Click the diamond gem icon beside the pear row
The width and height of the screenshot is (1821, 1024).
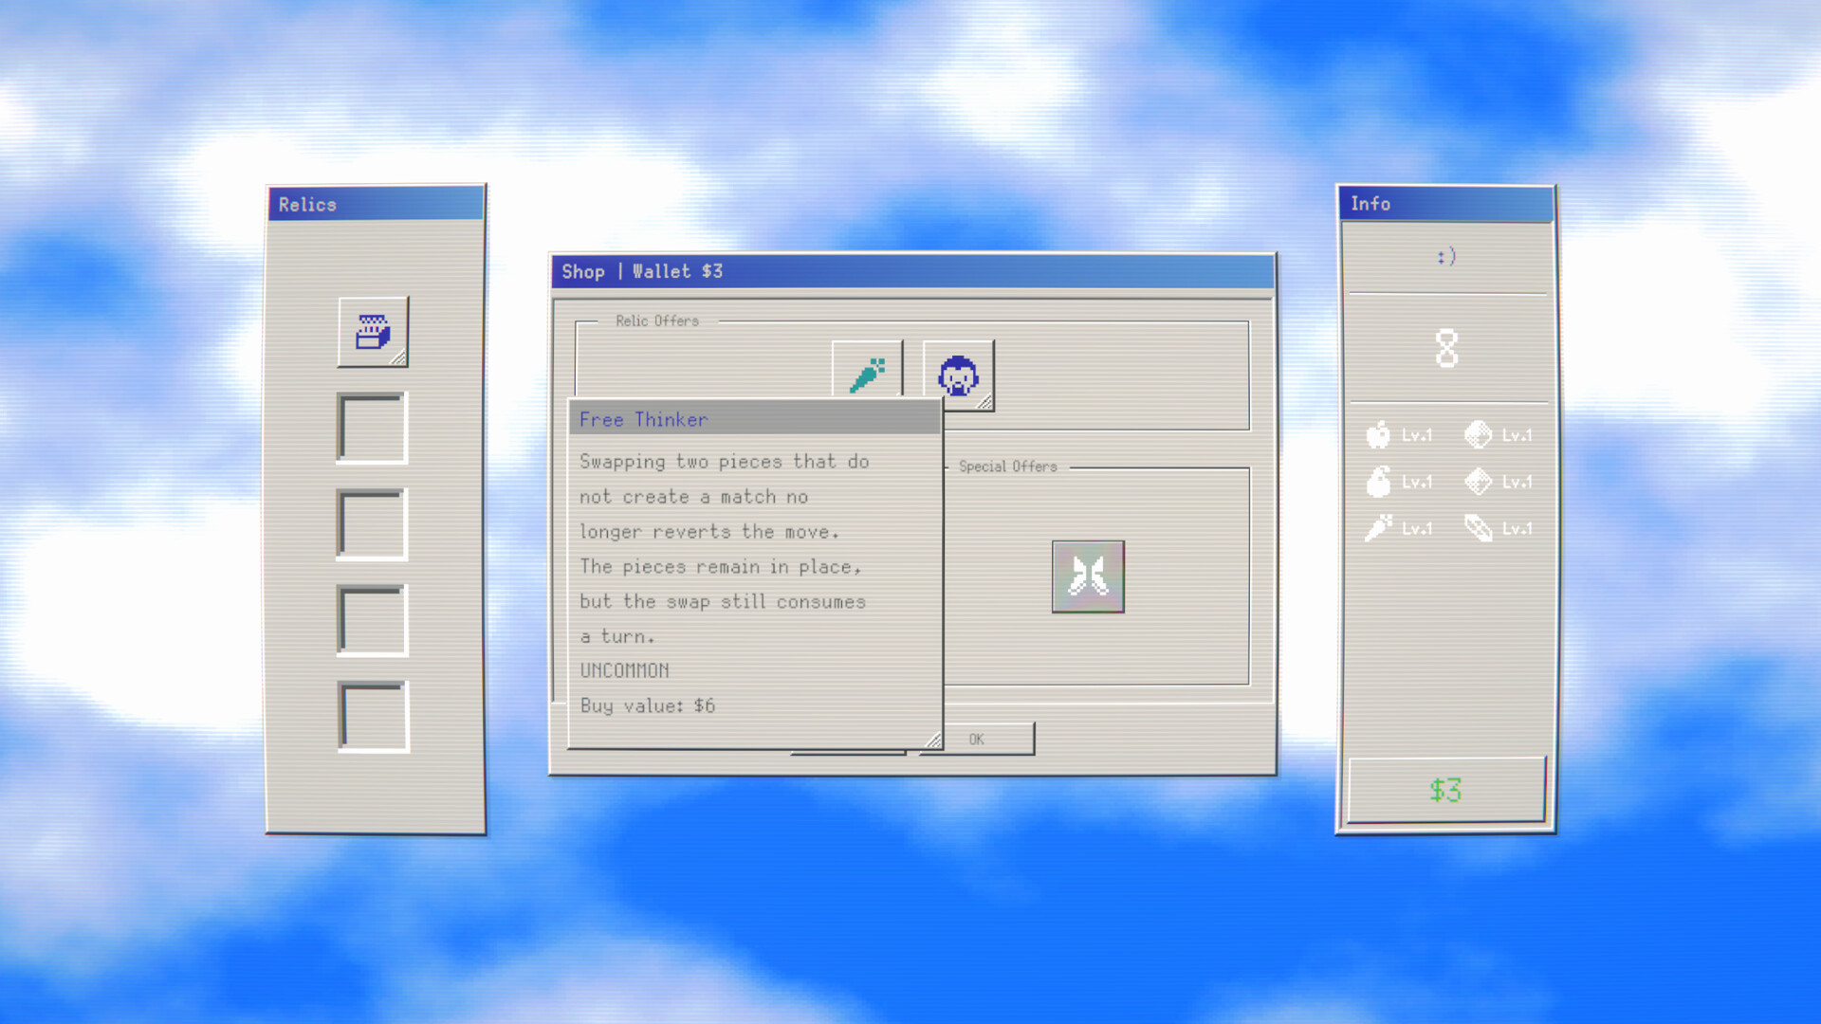(1478, 482)
